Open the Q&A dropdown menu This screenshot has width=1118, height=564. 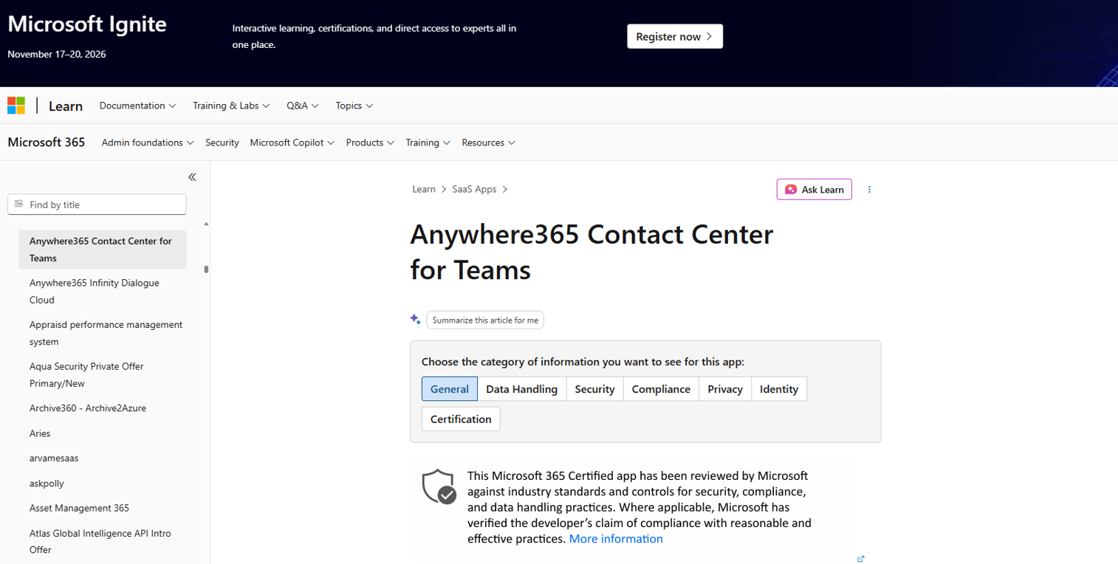click(x=303, y=106)
